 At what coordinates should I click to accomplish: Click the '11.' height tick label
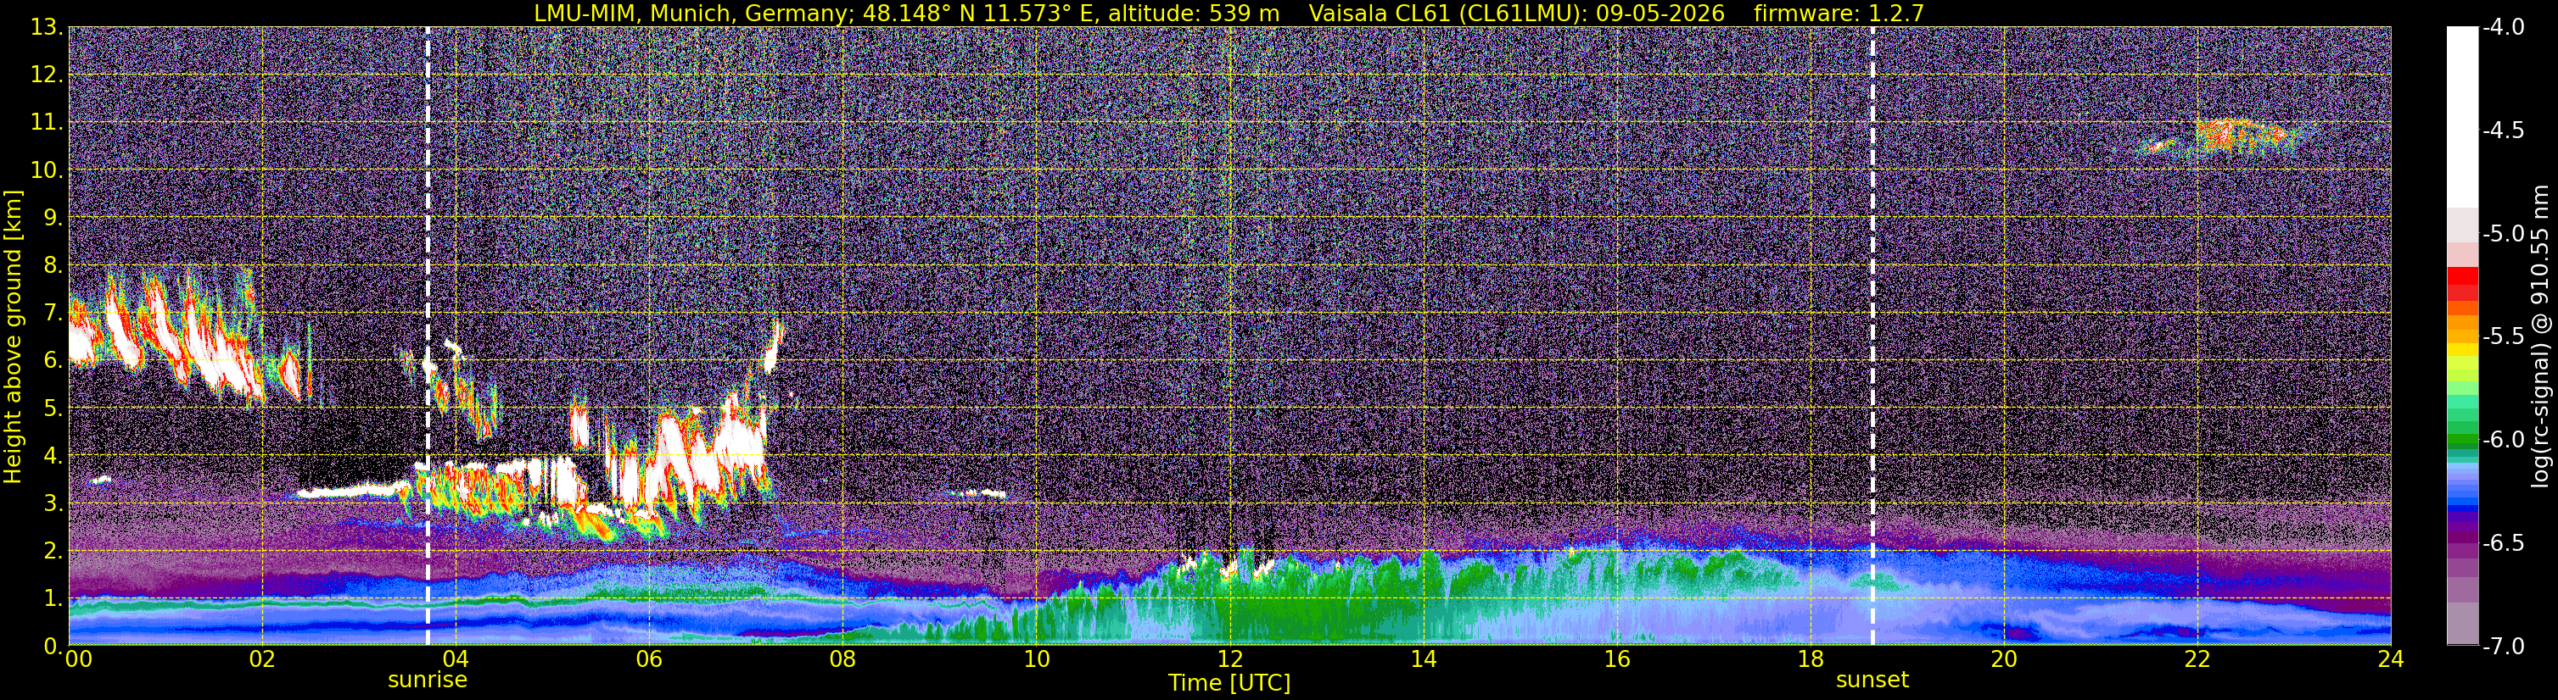coord(47,123)
